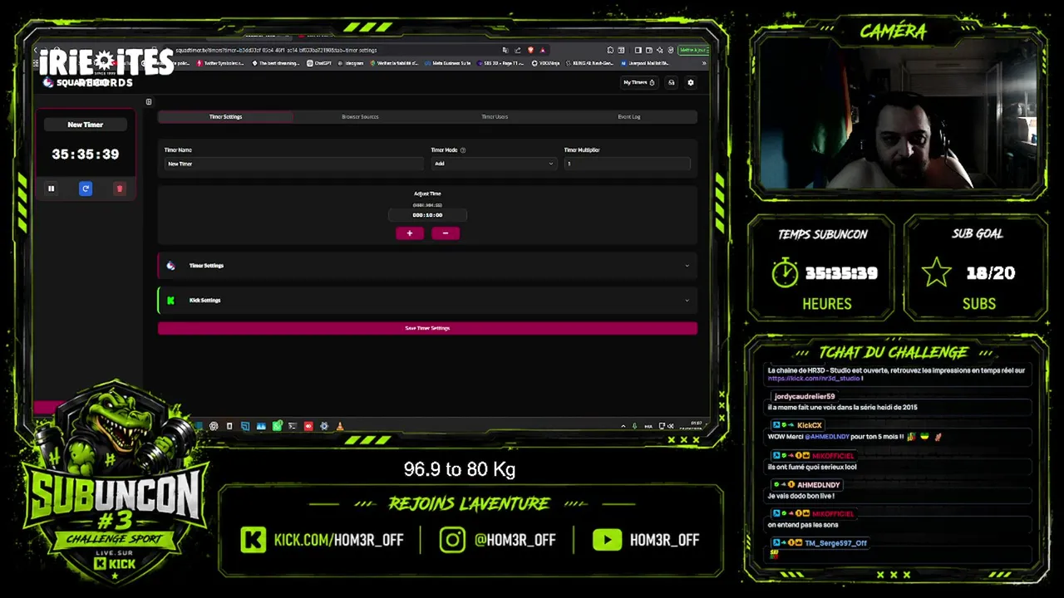This screenshot has height=598, width=1064.
Task: Reset the timer with the blue refresh icon
Action: pyautogui.click(x=86, y=189)
